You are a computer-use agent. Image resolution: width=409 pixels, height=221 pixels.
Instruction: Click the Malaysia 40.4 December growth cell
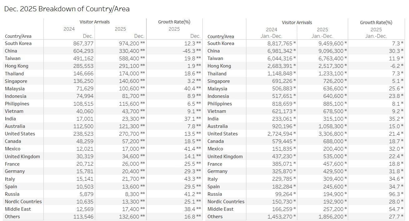(190, 89)
